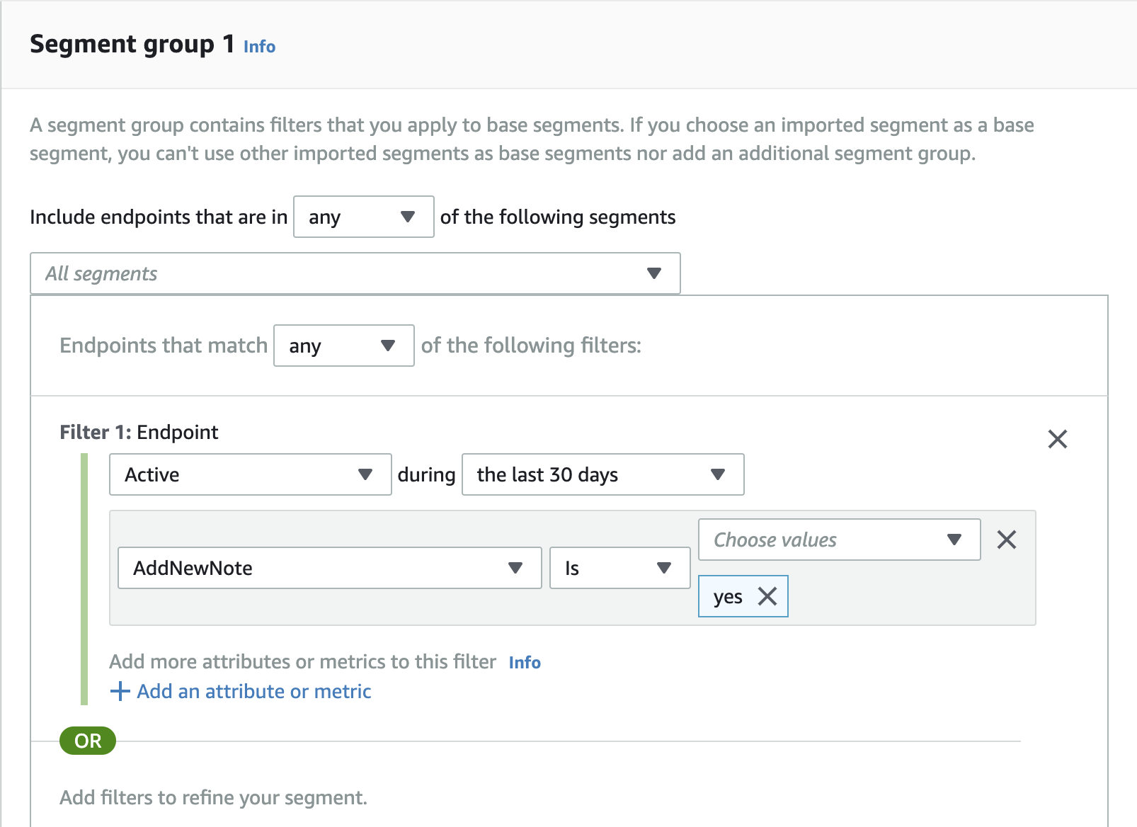
Task: Click the Choose values dropdown arrow
Action: [x=954, y=540]
